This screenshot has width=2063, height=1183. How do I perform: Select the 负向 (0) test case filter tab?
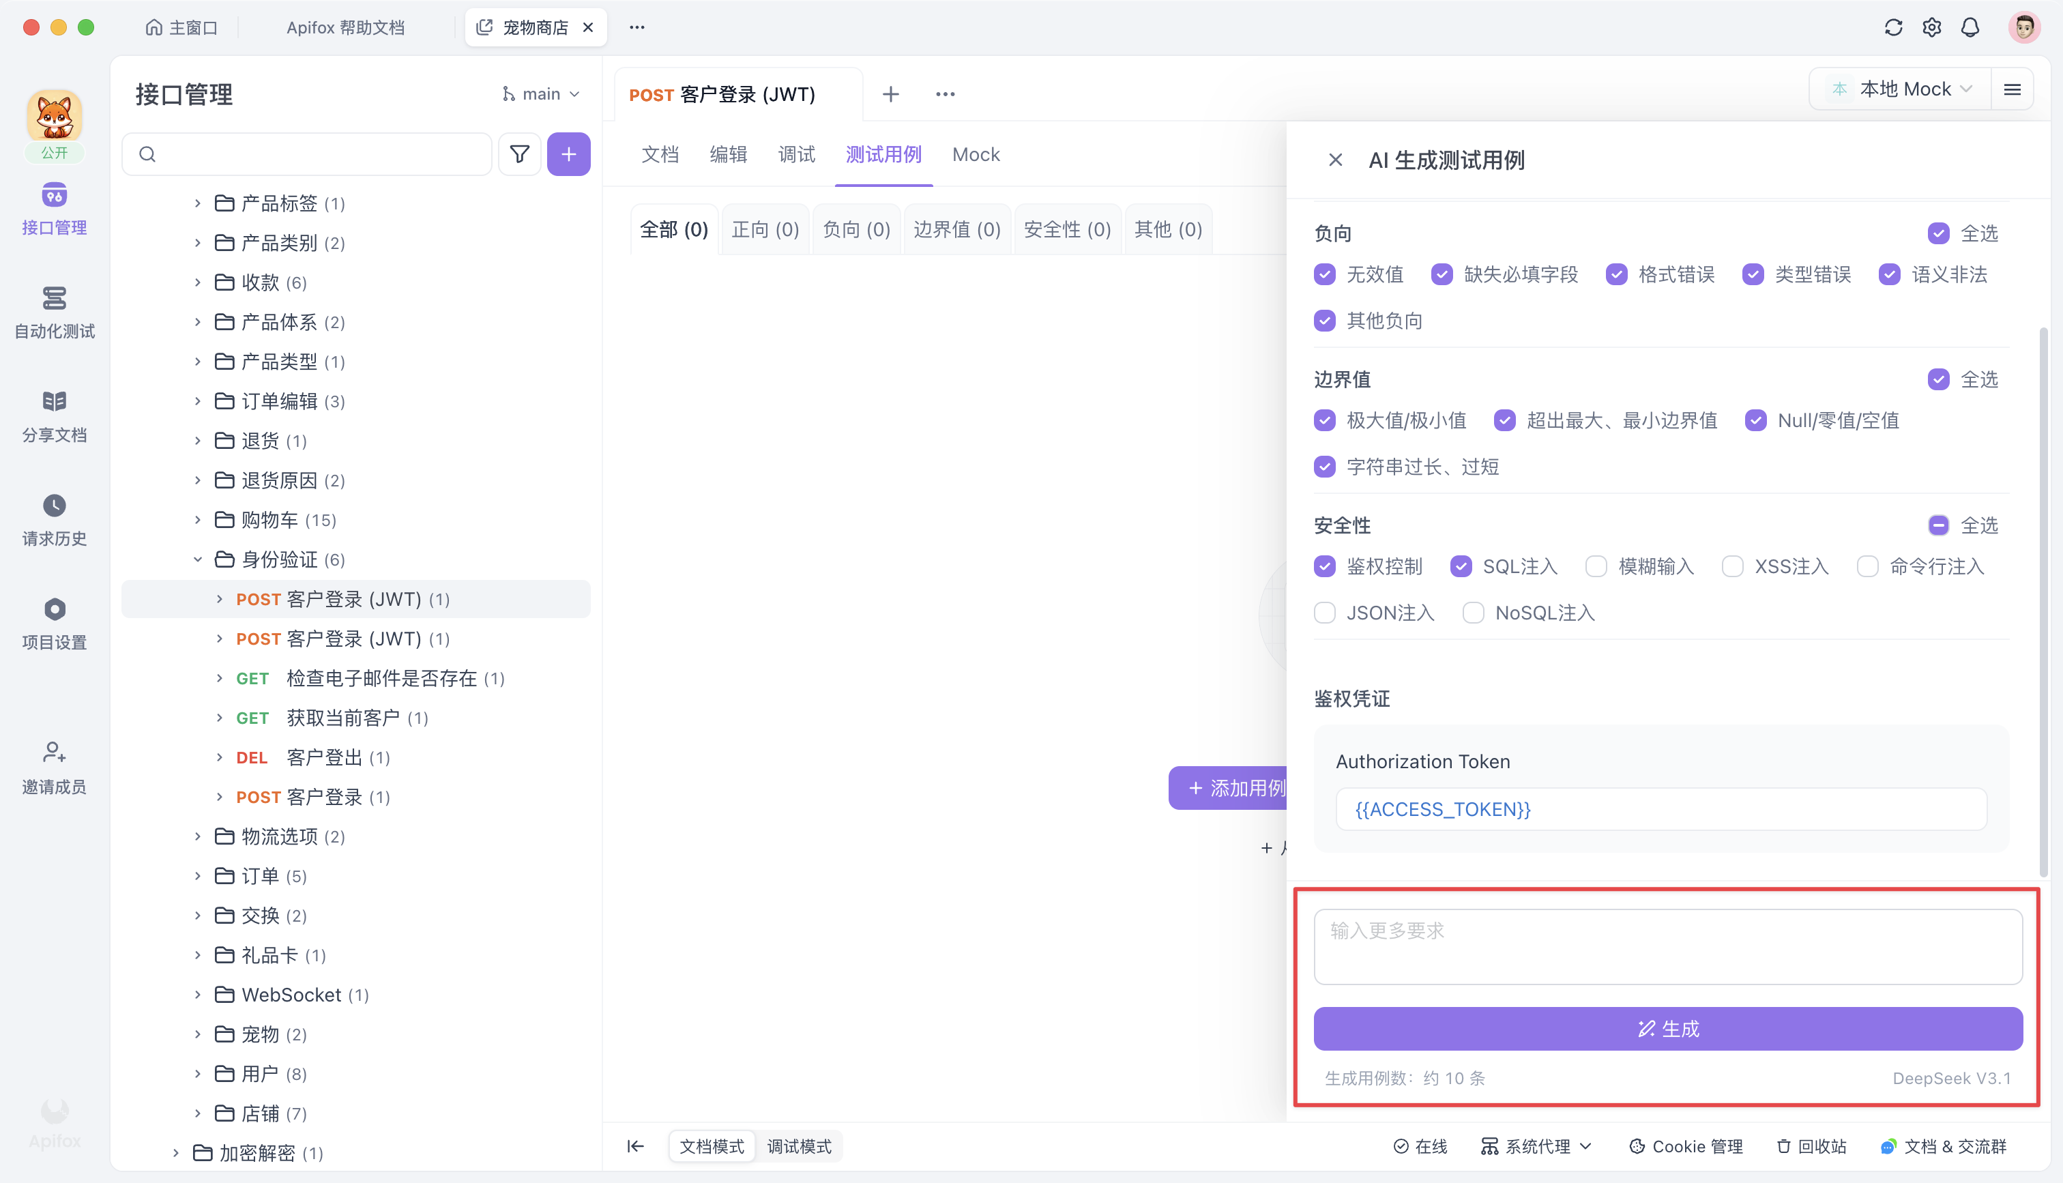(855, 229)
